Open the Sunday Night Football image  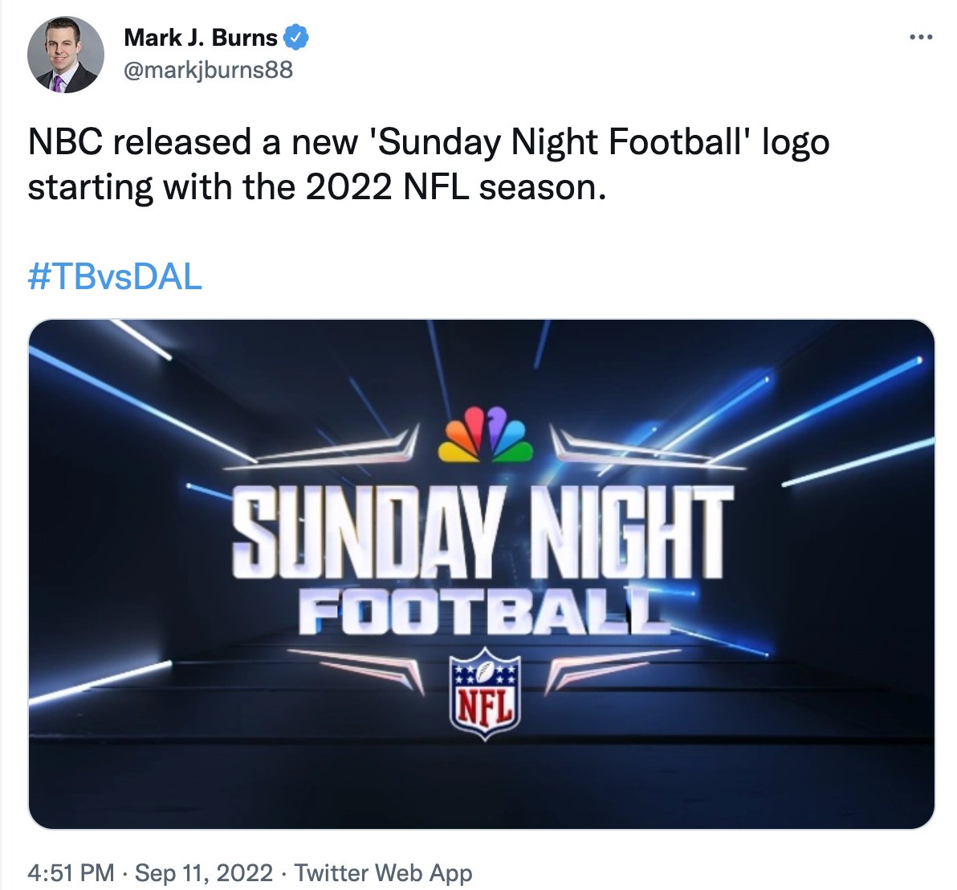pyautogui.click(x=482, y=574)
